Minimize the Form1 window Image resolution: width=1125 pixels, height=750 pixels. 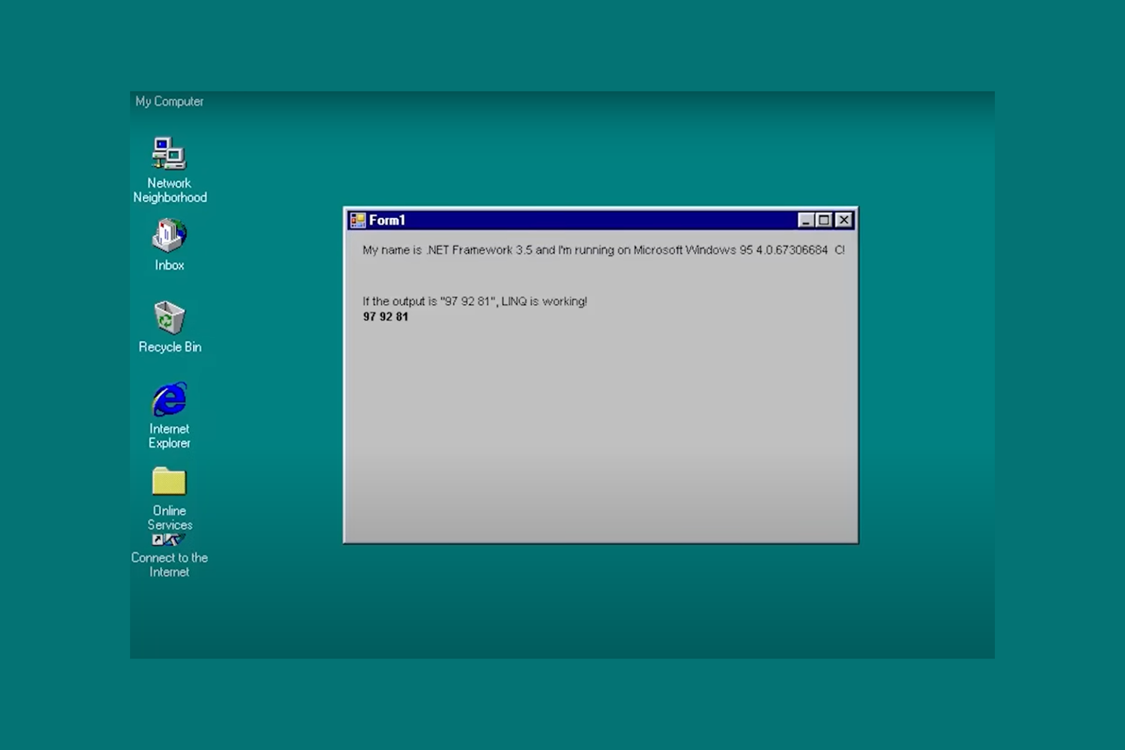806,220
